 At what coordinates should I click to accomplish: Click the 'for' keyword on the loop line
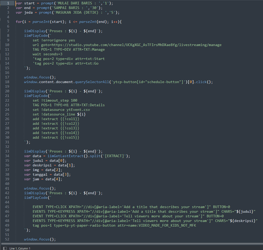(x=19, y=22)
